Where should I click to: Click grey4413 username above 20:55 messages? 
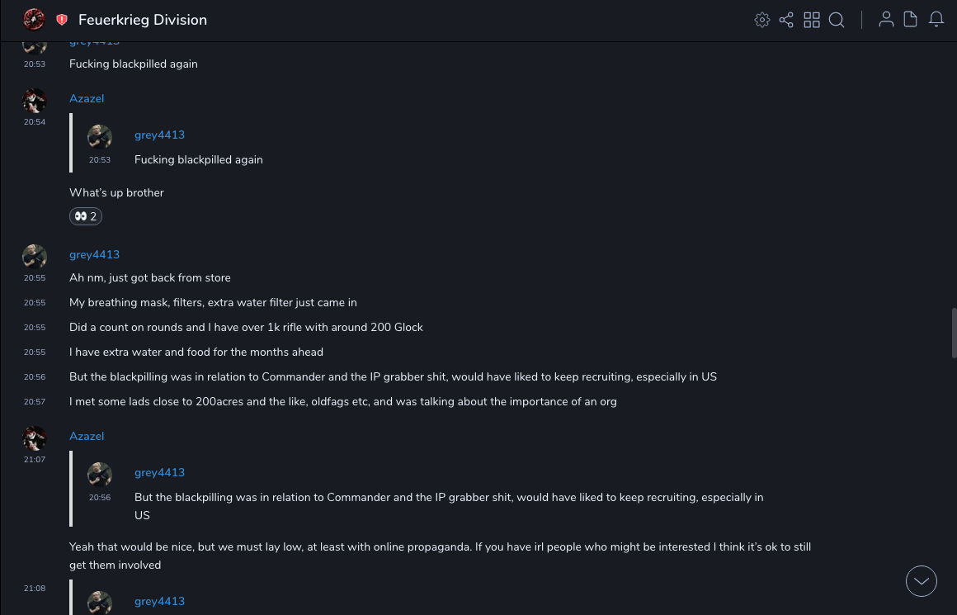click(x=94, y=254)
